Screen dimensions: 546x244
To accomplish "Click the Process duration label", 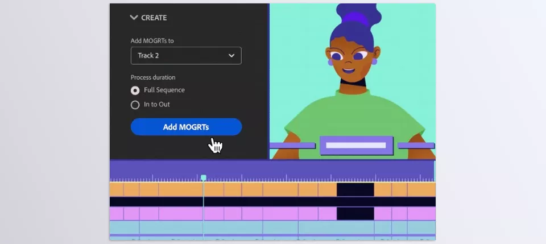I will (x=153, y=77).
